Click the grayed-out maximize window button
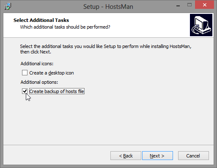The height and width of the screenshot is (168, 217). tap(190, 5)
